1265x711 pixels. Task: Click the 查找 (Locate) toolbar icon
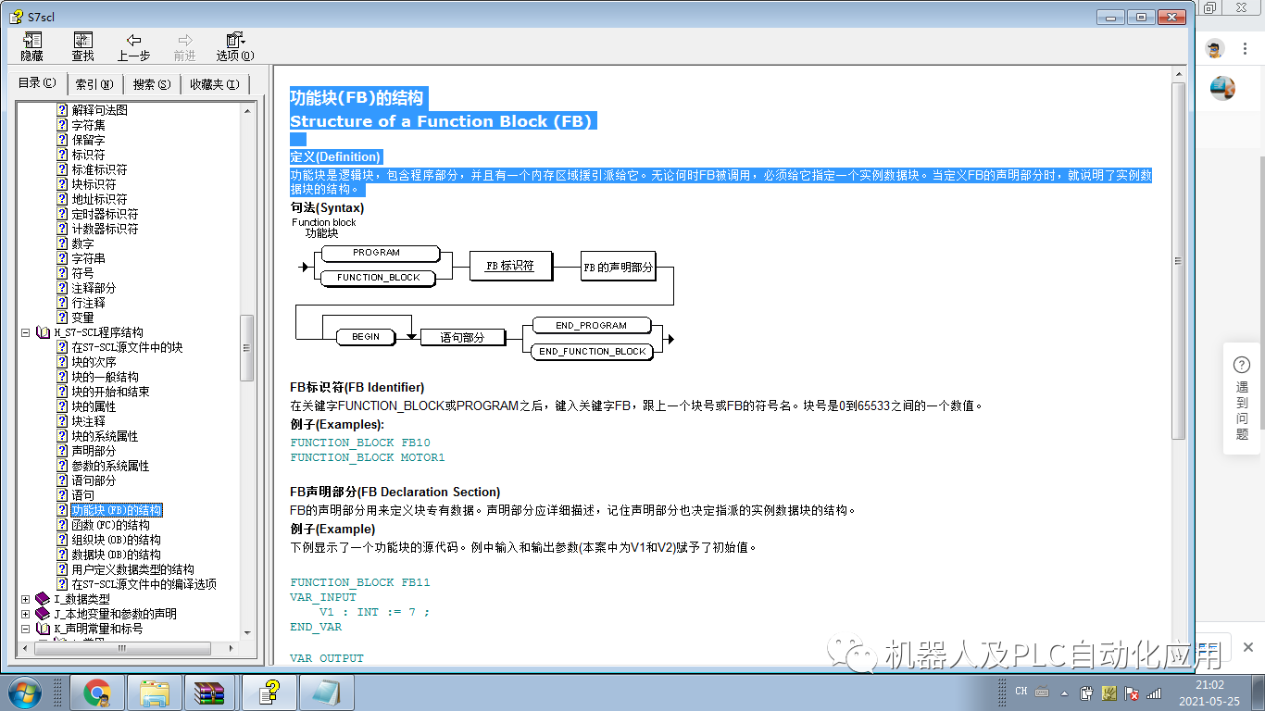[82, 42]
